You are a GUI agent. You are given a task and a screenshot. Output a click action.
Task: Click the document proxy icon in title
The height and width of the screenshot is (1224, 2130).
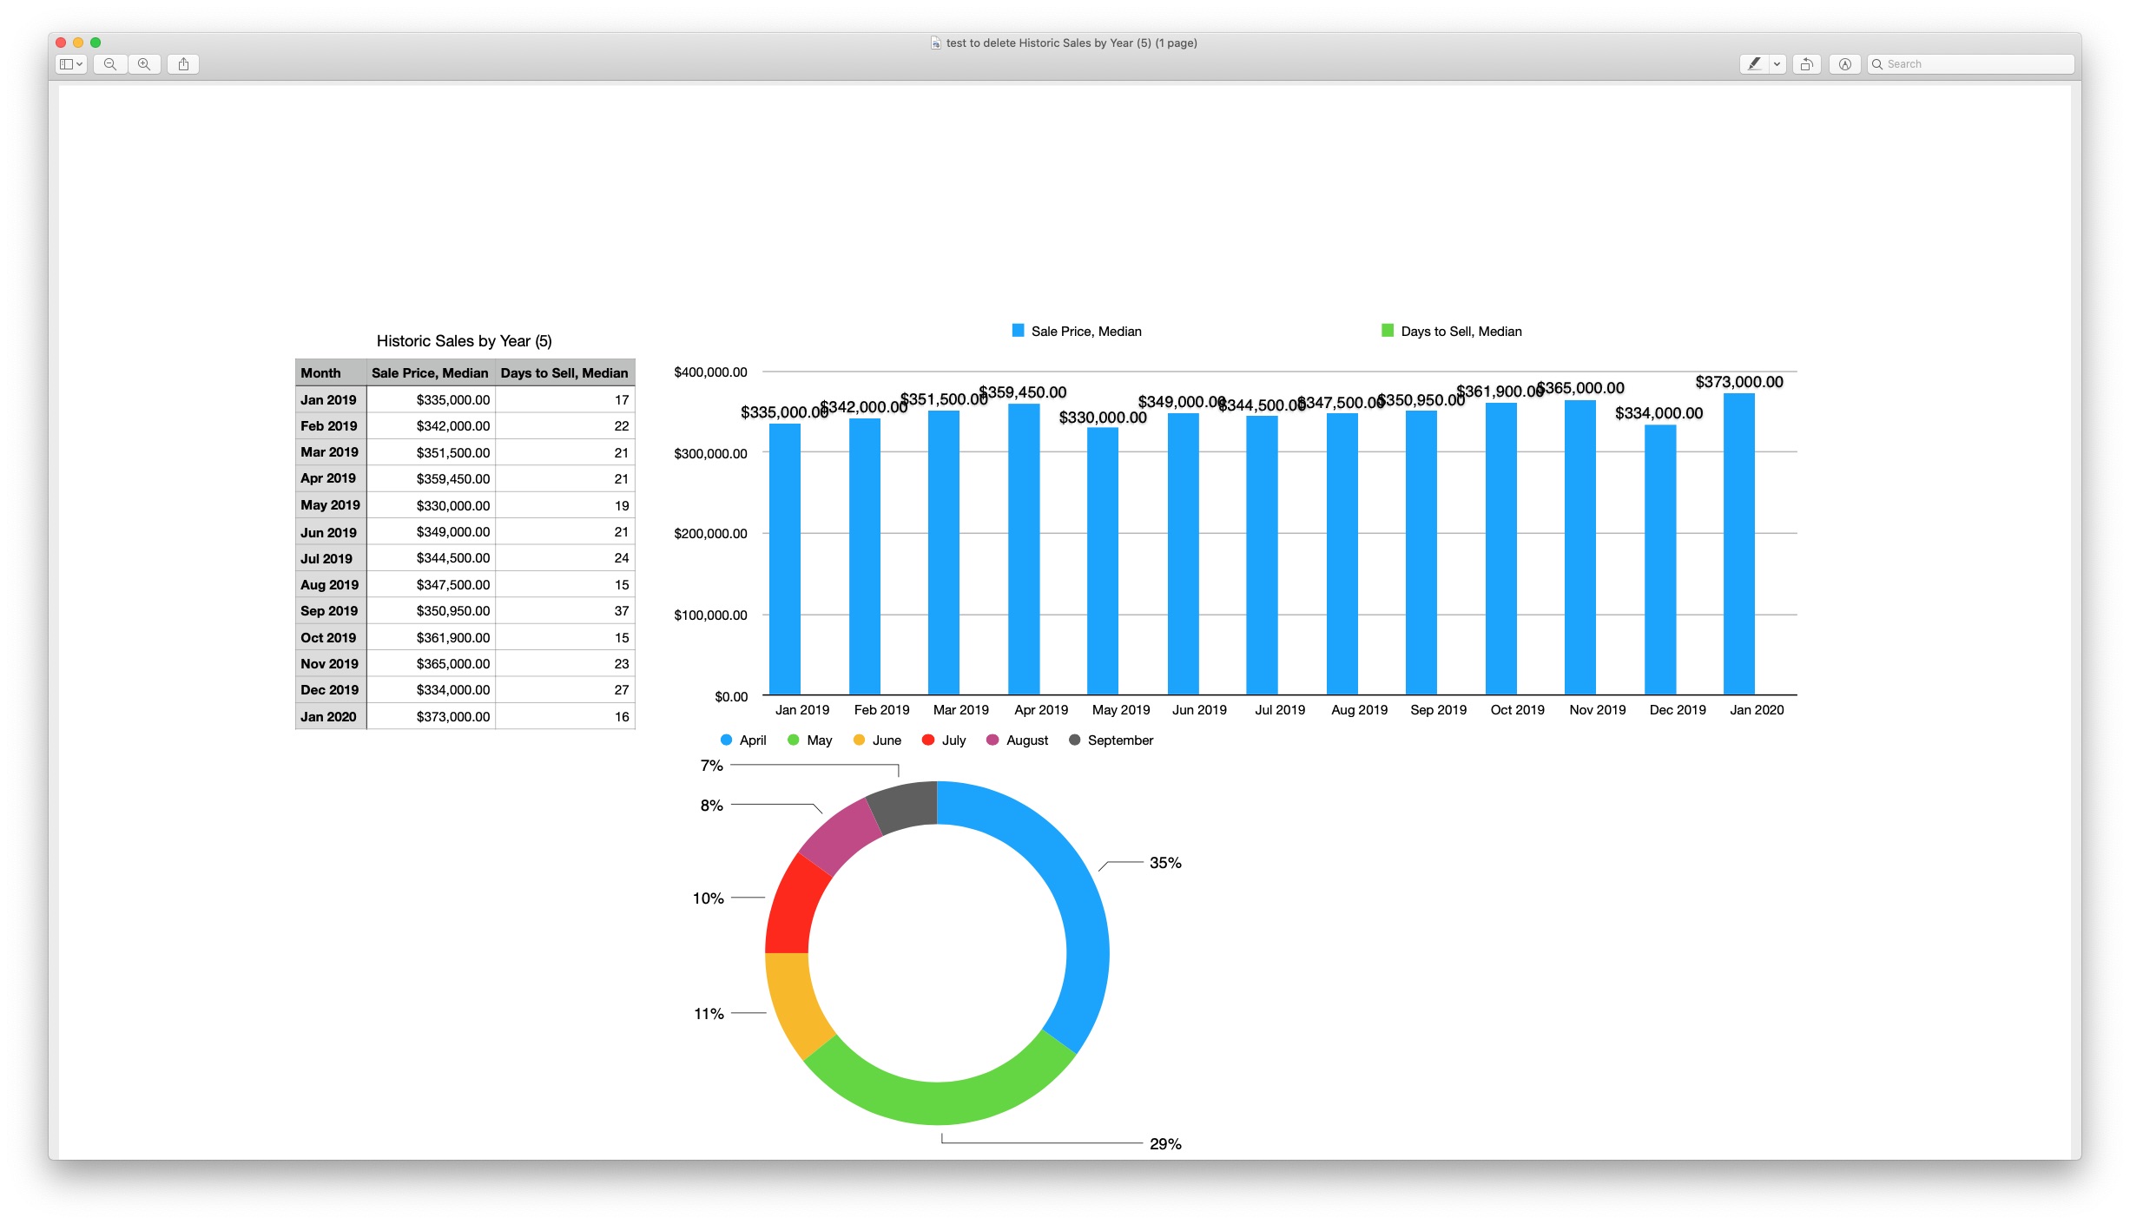pyautogui.click(x=935, y=43)
